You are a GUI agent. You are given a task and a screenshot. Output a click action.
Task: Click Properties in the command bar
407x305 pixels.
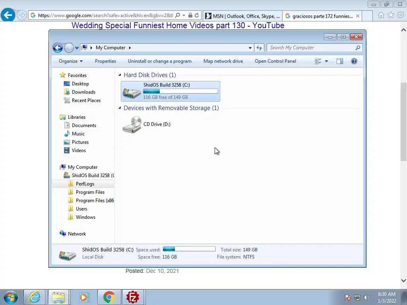[105, 61]
